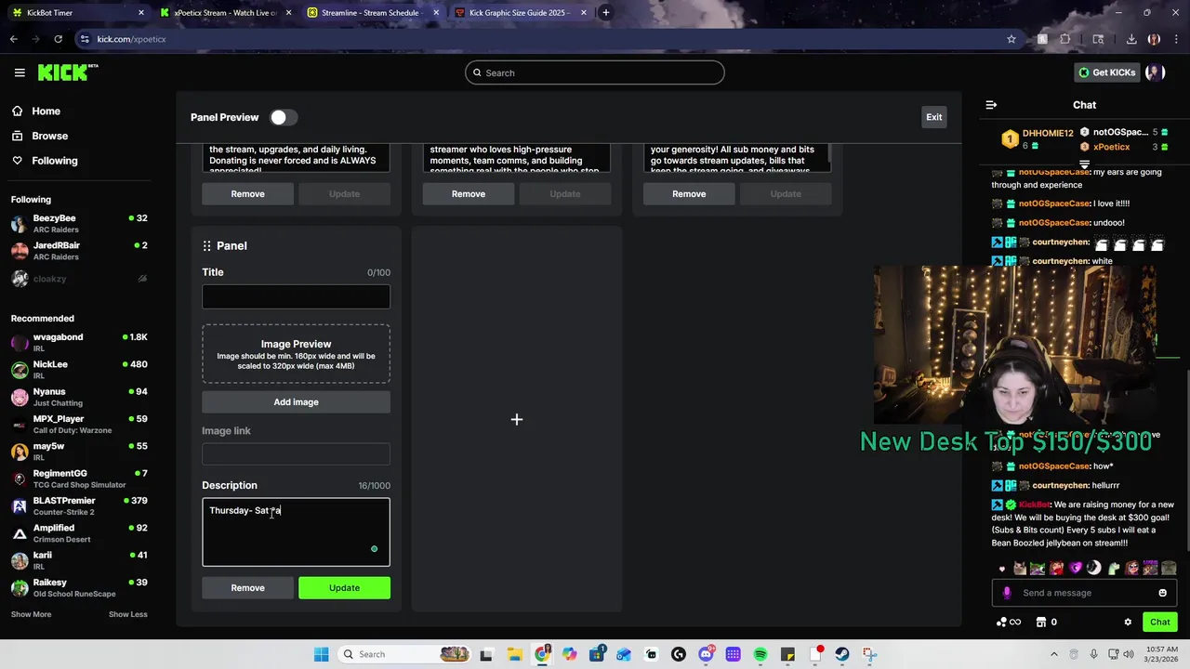Image resolution: width=1190 pixels, height=669 pixels.
Task: Open Raikesy RuneScape channel
Action: click(x=79, y=587)
